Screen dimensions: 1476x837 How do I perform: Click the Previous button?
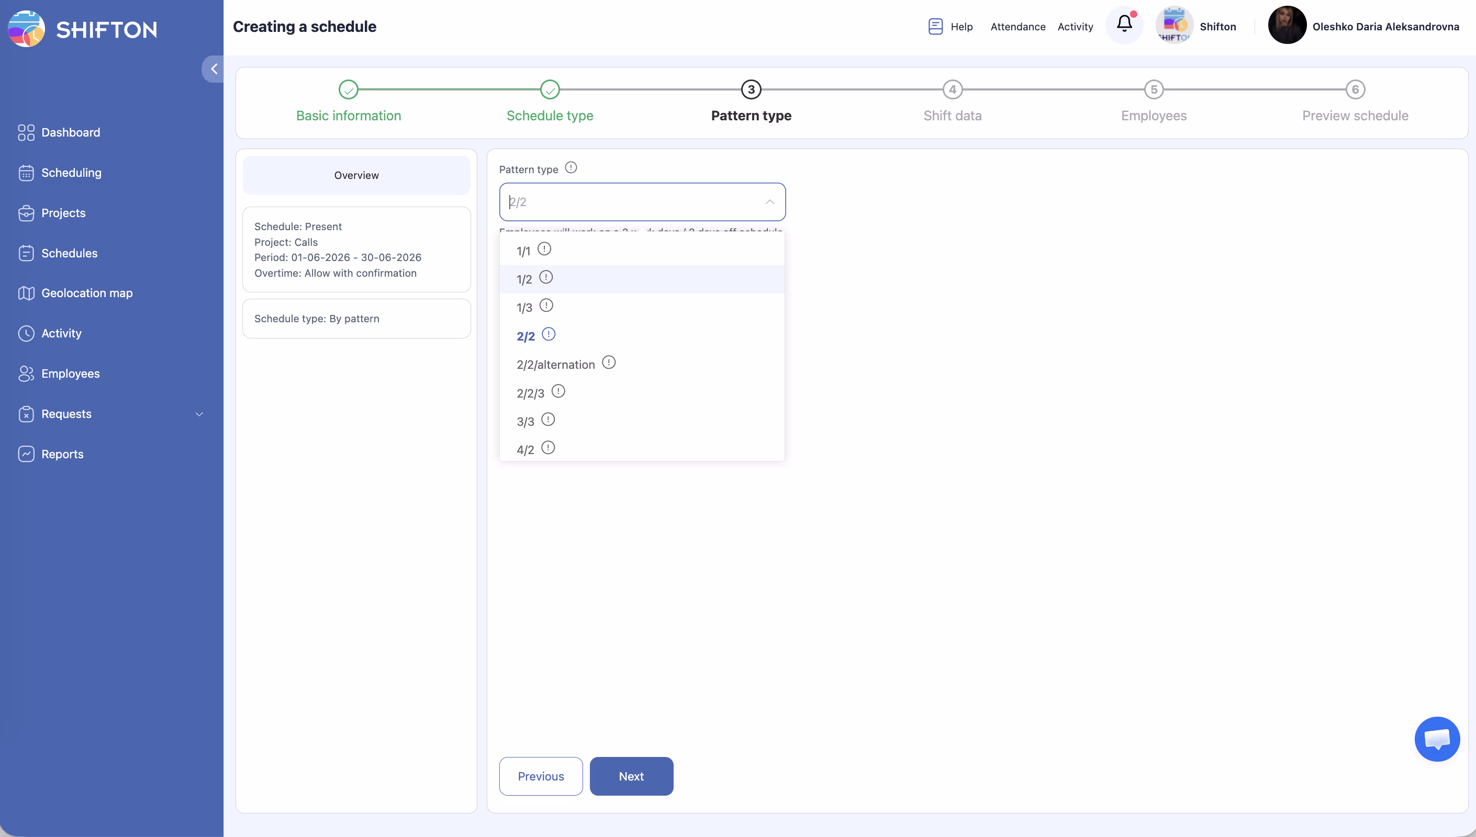[x=541, y=776]
